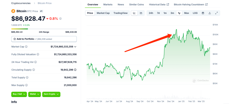
Task: Click the Add to Portfolio button
Action: click(x=44, y=39)
